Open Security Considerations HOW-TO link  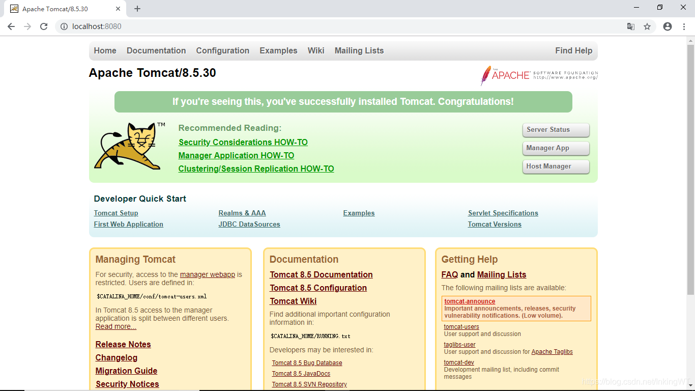pos(243,143)
